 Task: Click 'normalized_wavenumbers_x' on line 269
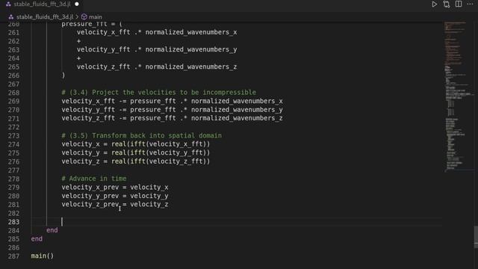(237, 101)
